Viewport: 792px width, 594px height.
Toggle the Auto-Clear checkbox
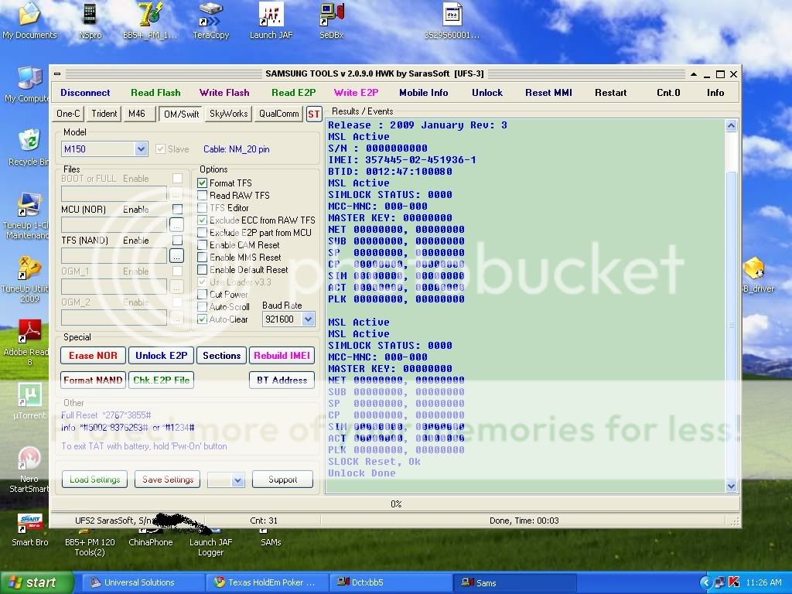click(202, 319)
